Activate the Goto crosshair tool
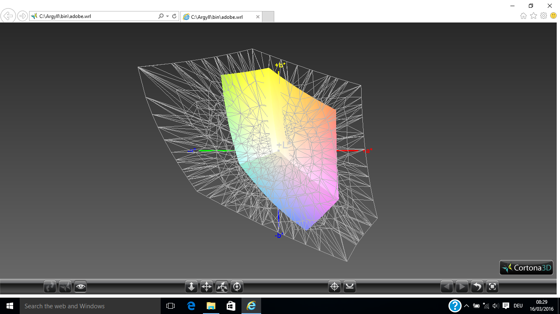560x314 pixels. point(335,287)
